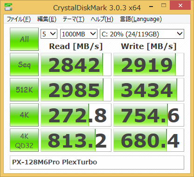
Task: Expand the drive dropdown C: 20% (24/119GB)
Action: point(142,34)
